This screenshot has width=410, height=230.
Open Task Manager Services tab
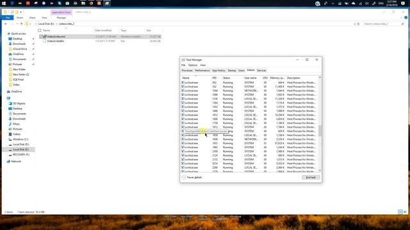point(261,70)
